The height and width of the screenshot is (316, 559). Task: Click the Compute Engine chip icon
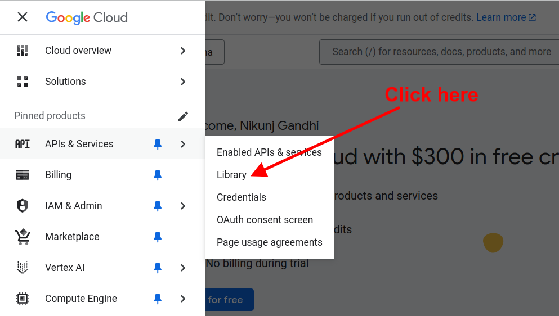23,299
